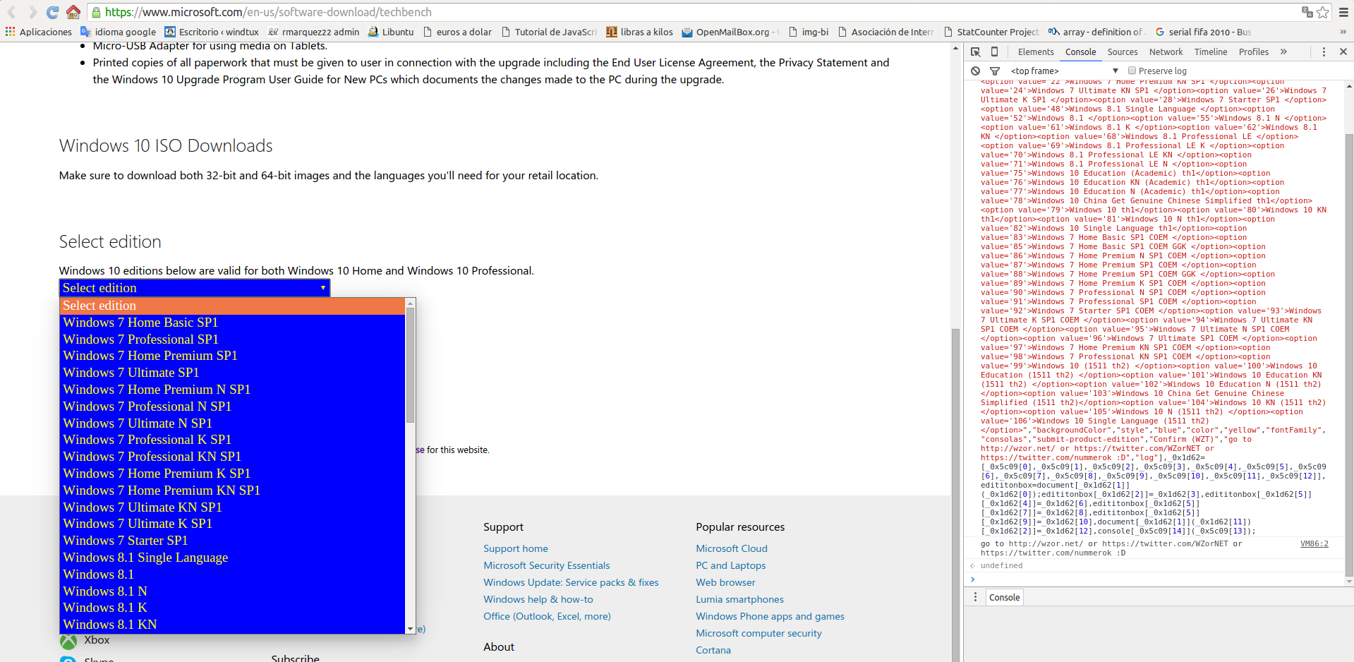
Task: Switch to the Network tab
Action: pos(1166,52)
